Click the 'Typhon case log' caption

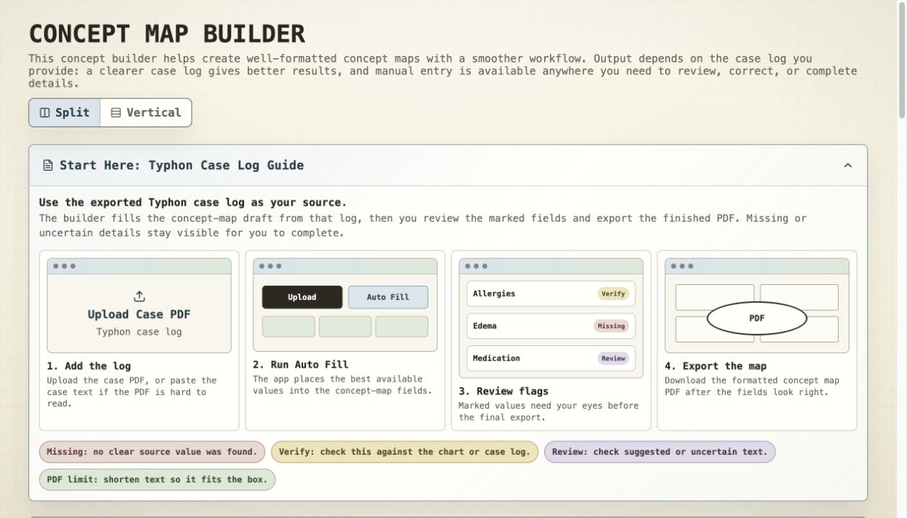(139, 332)
